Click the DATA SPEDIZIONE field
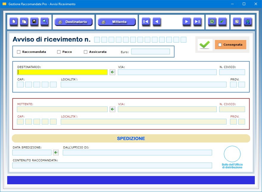The height and width of the screenshot is (192, 262). tap(32, 152)
